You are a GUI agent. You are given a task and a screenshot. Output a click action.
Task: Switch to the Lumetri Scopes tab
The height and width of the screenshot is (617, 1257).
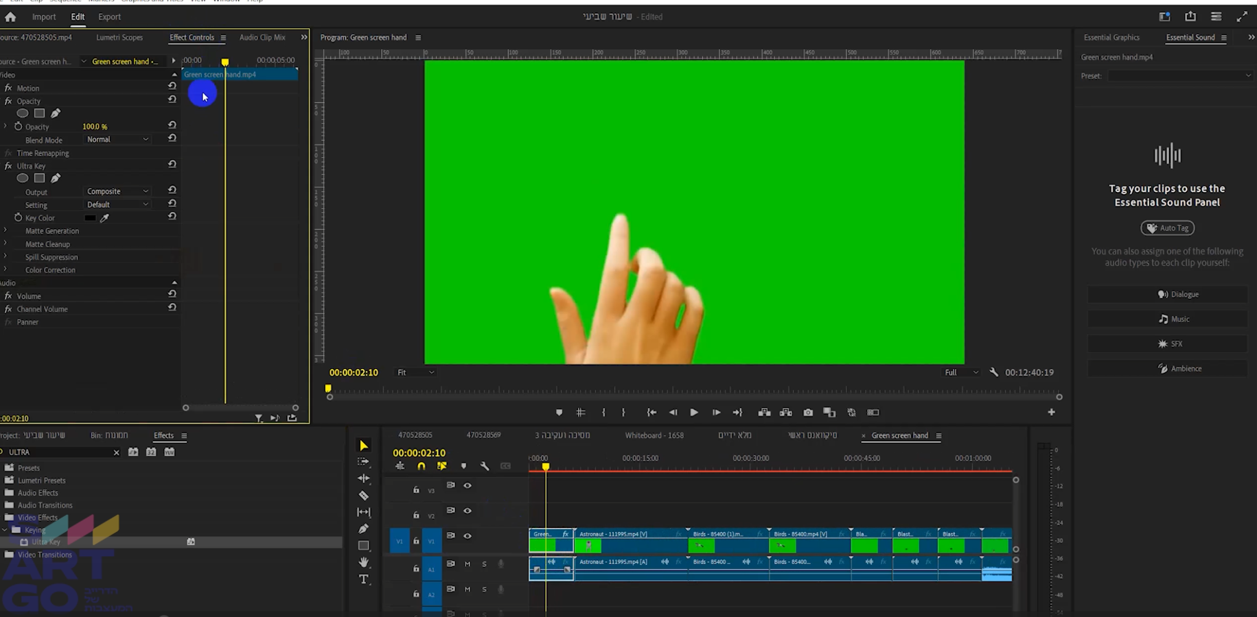coord(119,38)
